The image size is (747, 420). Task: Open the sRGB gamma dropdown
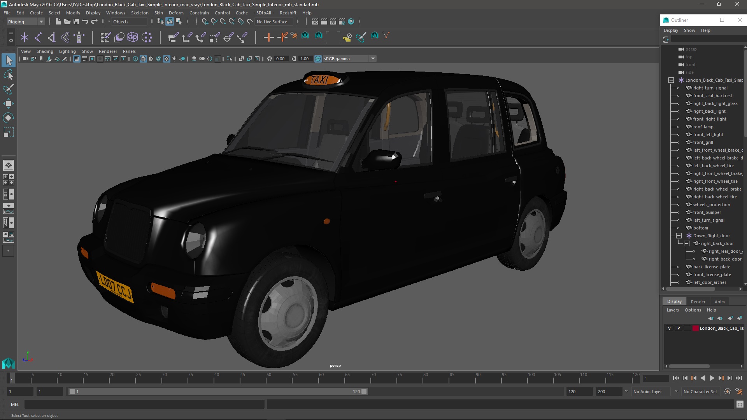[349, 59]
